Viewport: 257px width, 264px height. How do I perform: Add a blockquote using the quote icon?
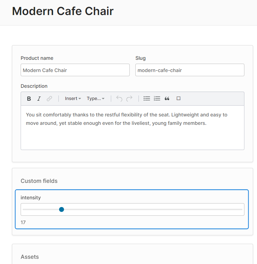(x=167, y=99)
